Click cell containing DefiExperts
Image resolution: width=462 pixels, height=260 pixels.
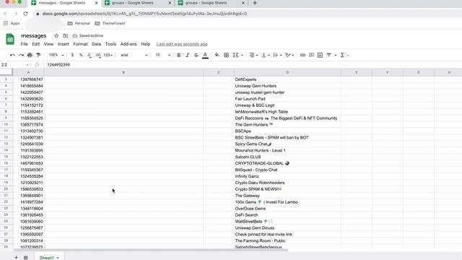(x=287, y=79)
